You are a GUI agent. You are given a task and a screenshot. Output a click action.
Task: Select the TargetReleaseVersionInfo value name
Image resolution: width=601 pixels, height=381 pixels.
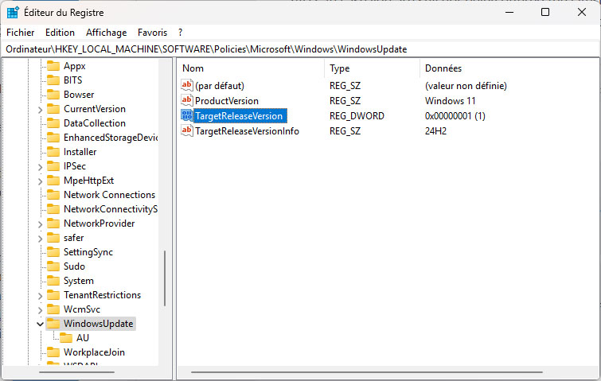coord(247,131)
